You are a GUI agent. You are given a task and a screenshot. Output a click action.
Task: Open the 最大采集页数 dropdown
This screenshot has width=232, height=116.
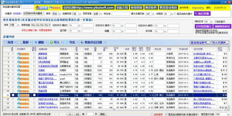tap(153, 14)
